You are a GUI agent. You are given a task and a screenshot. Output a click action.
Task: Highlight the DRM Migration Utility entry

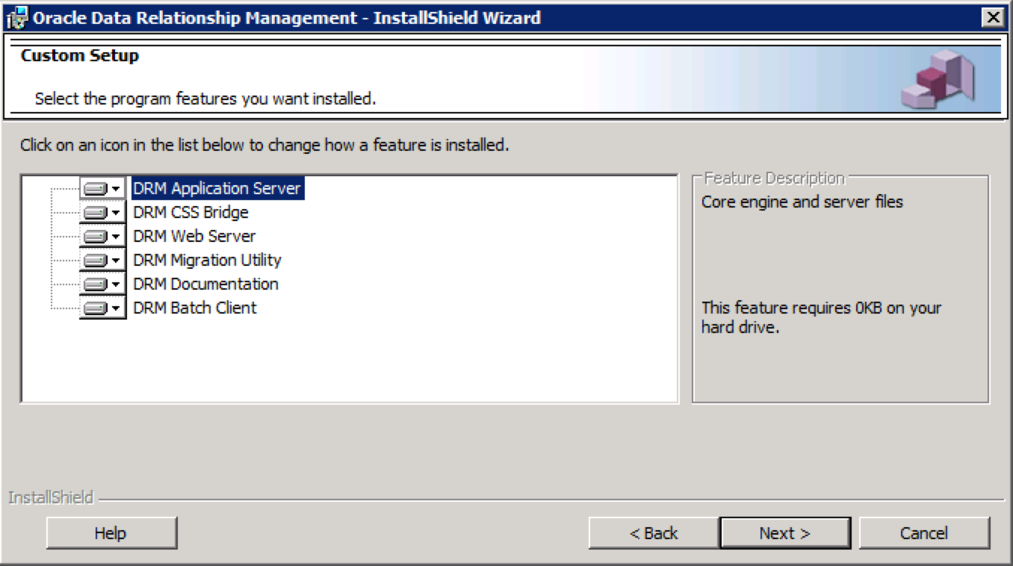pyautogui.click(x=207, y=261)
